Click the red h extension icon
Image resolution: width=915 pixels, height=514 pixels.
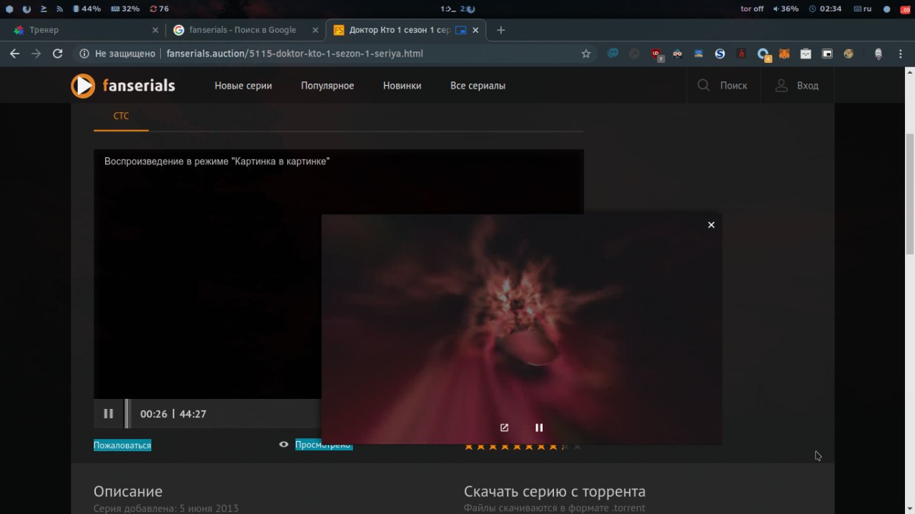[741, 54]
